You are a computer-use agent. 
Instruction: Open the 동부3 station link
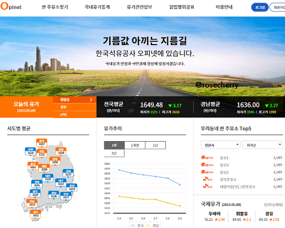[x=224, y=165]
